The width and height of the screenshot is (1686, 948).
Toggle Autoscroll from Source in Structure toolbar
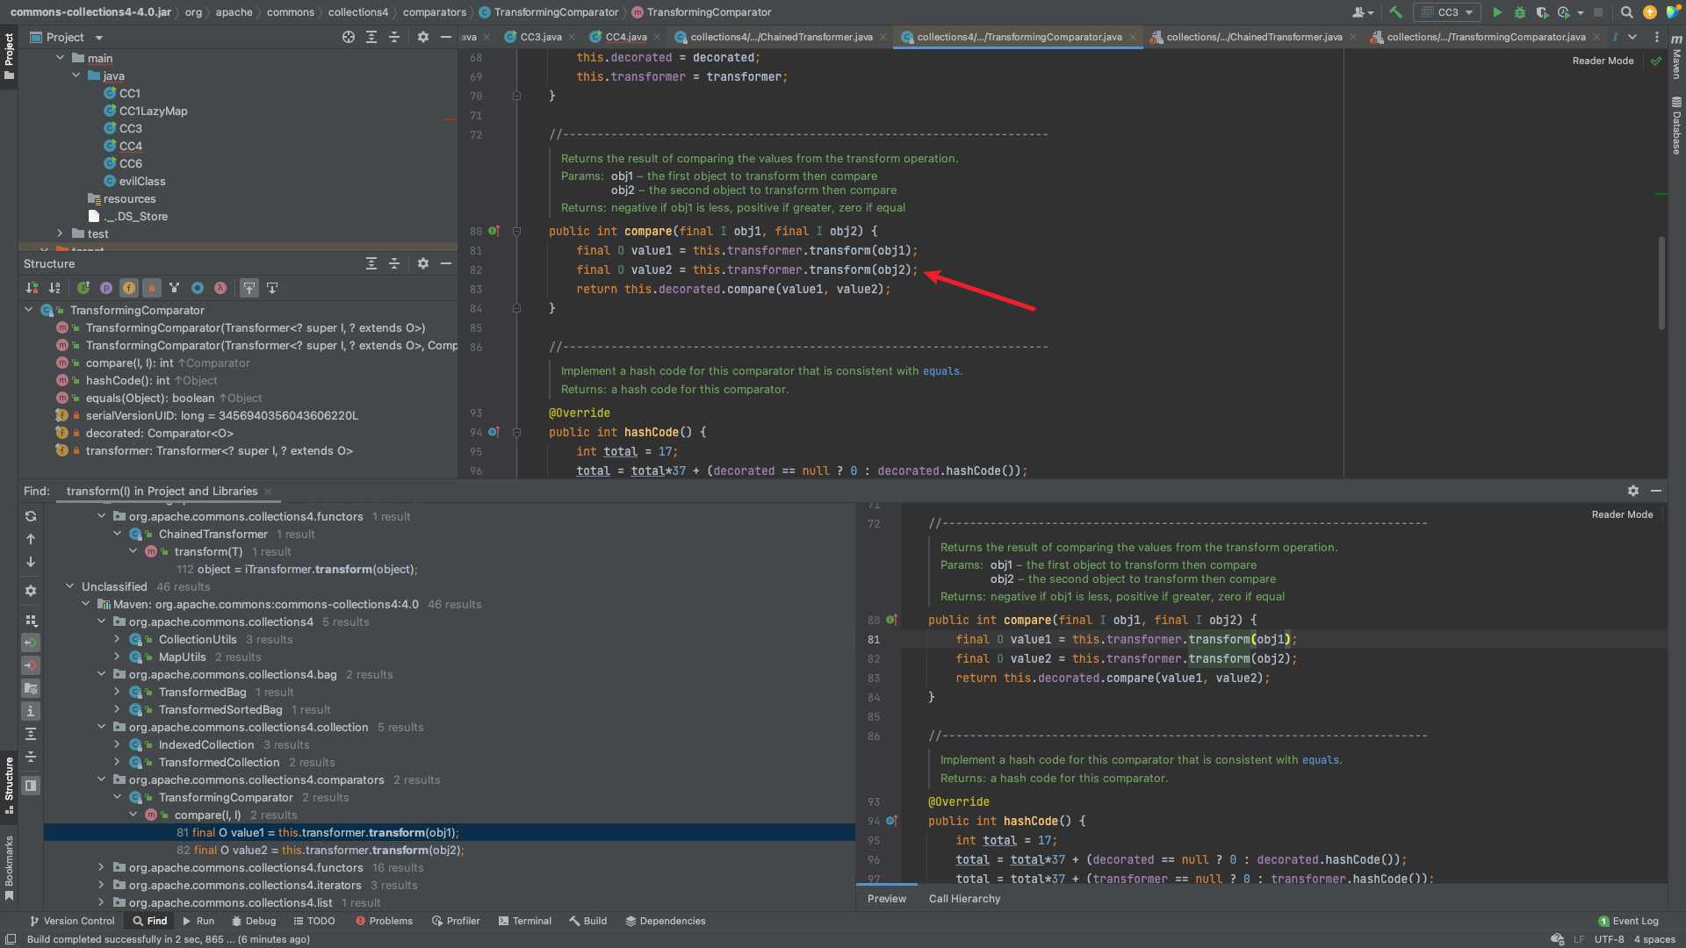pyautogui.click(x=272, y=288)
